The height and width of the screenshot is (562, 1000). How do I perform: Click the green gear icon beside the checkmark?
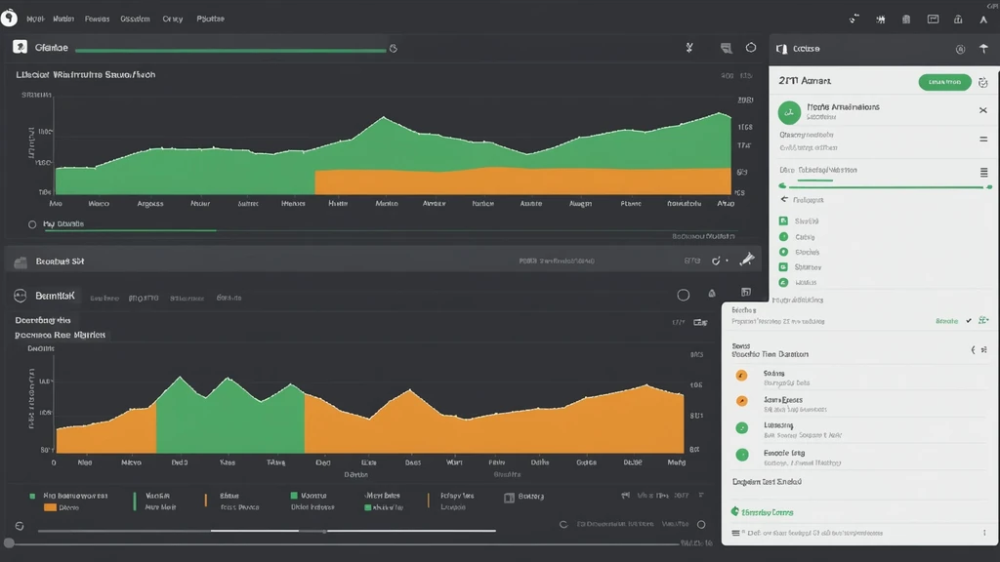point(983,320)
